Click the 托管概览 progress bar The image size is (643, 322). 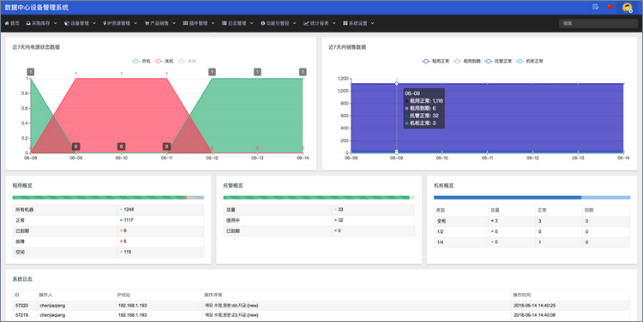pyautogui.click(x=319, y=198)
